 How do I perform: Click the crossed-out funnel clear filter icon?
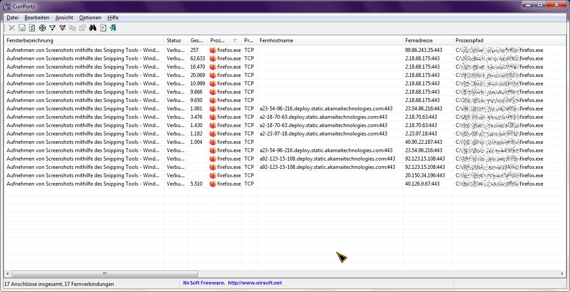pyautogui.click(x=63, y=28)
